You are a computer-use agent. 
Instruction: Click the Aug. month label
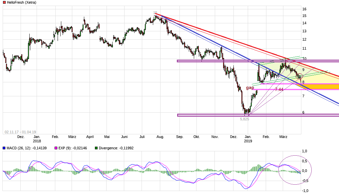point(160,137)
